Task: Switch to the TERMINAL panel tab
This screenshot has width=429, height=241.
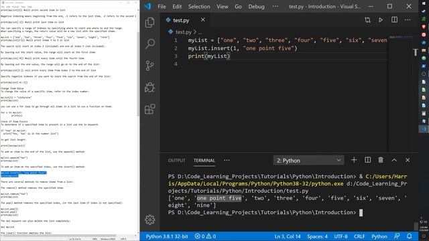Action: point(204,161)
